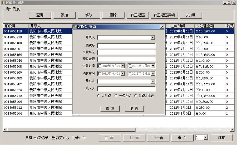
Task: Click the 关 闭 button
Action: 191,15
